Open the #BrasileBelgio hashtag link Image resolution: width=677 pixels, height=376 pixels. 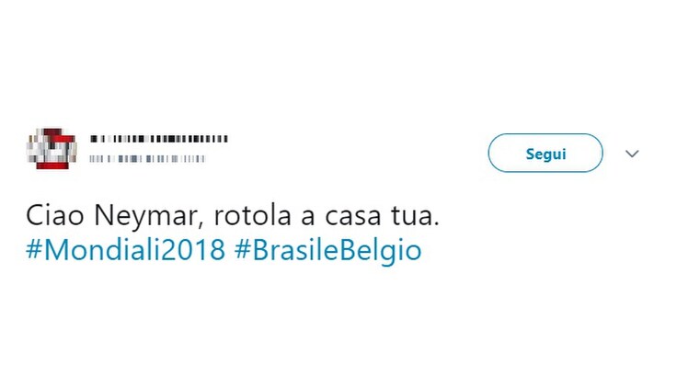[327, 251]
